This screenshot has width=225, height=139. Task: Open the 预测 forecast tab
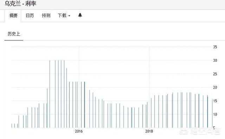tap(46, 15)
